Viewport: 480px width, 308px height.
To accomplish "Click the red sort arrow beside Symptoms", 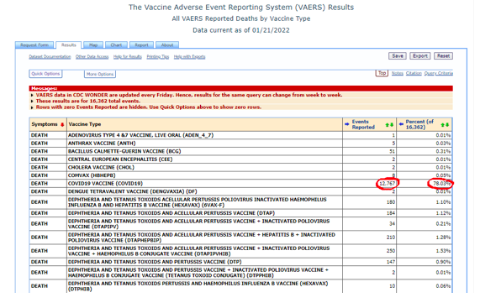I will click(x=62, y=124).
